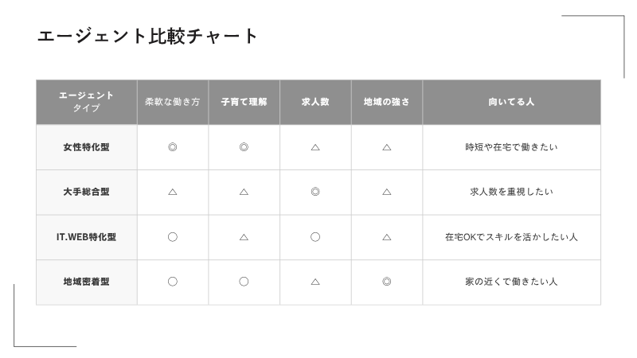This screenshot has width=637, height=358.
Task: Click triangle icon in IT.WEB特化型 地域の強さ cell
Action: tap(387, 237)
